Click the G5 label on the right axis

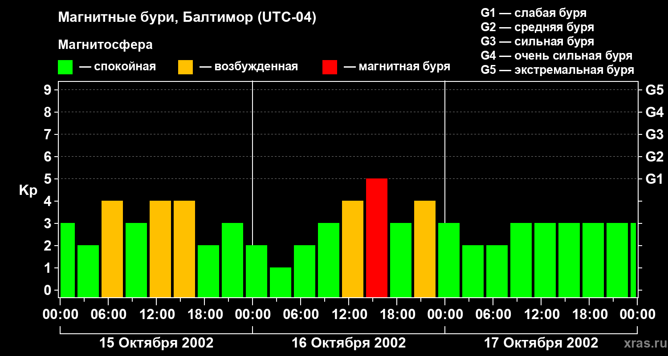click(654, 90)
